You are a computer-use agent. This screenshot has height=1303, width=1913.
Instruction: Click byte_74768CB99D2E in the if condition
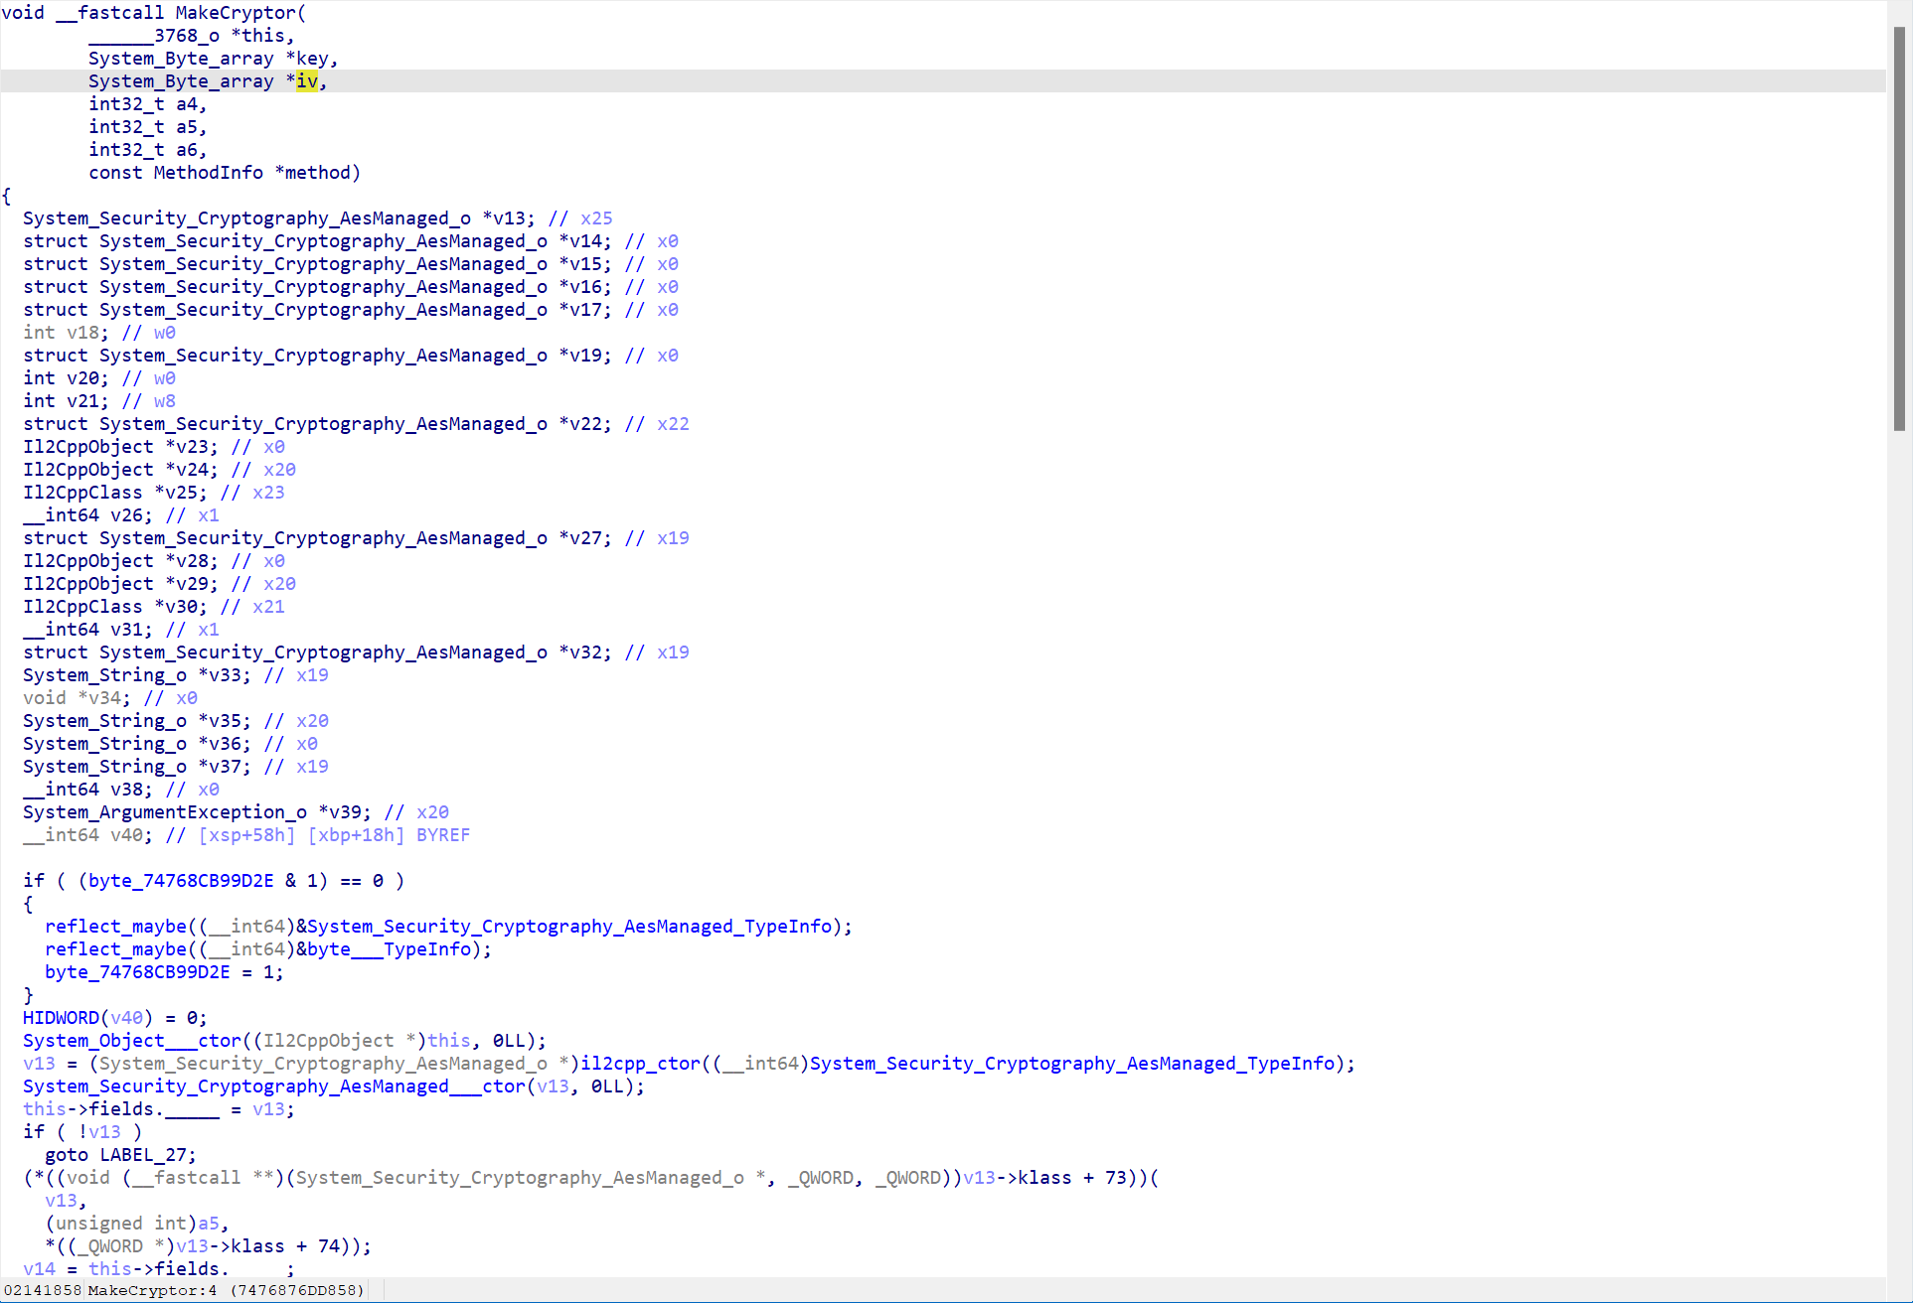(x=181, y=881)
